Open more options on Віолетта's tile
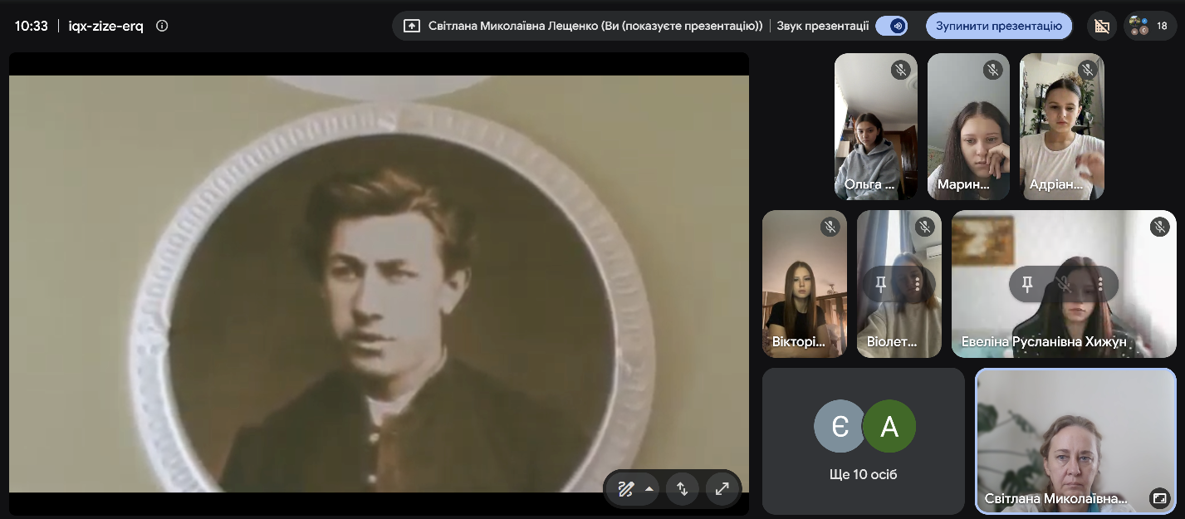This screenshot has height=519, width=1185. pos(918,285)
